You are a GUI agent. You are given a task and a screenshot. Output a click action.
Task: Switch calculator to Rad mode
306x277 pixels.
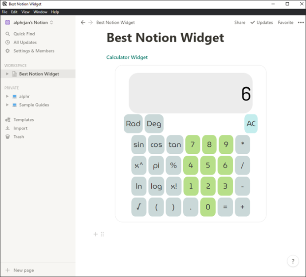click(x=133, y=124)
